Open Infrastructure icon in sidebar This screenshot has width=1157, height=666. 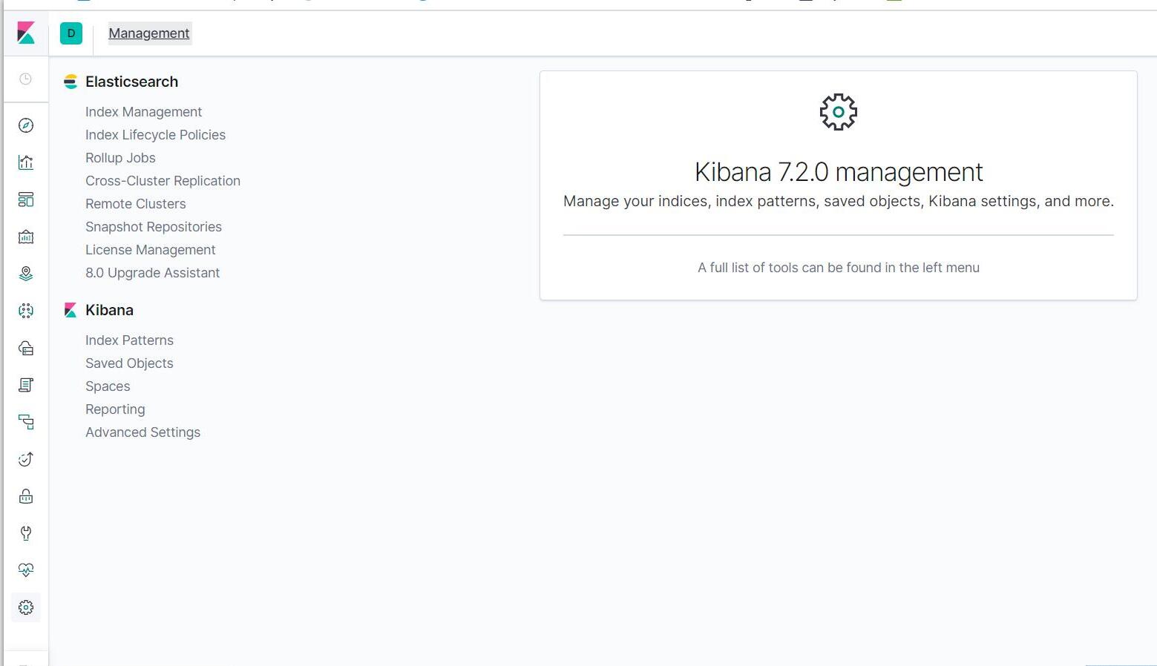coord(26,348)
